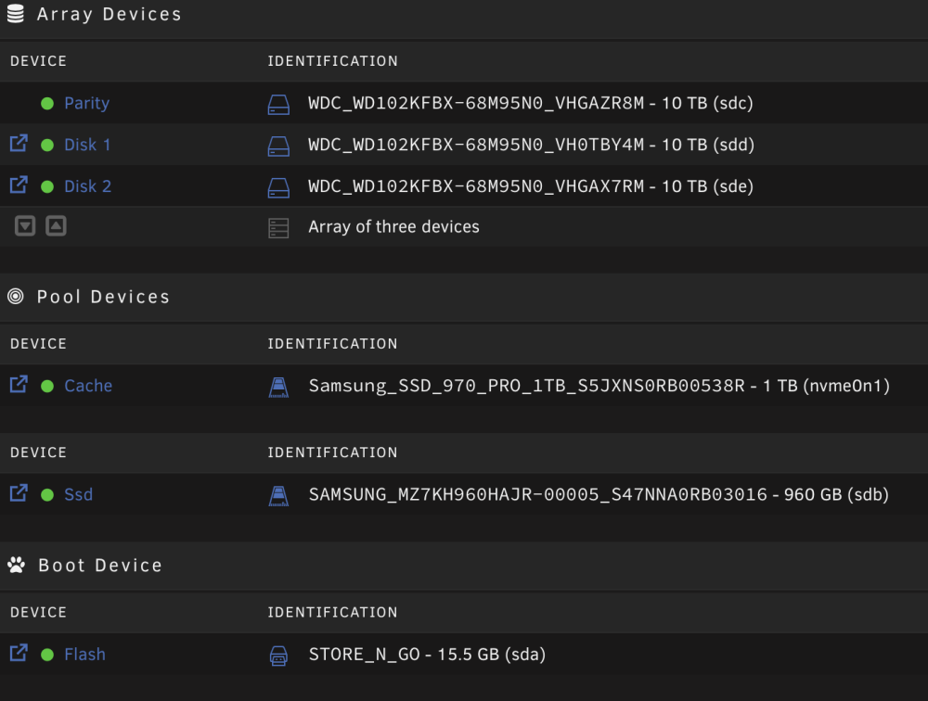Click the green status dot for Flash
Screen dimensions: 928x701
click(47, 655)
